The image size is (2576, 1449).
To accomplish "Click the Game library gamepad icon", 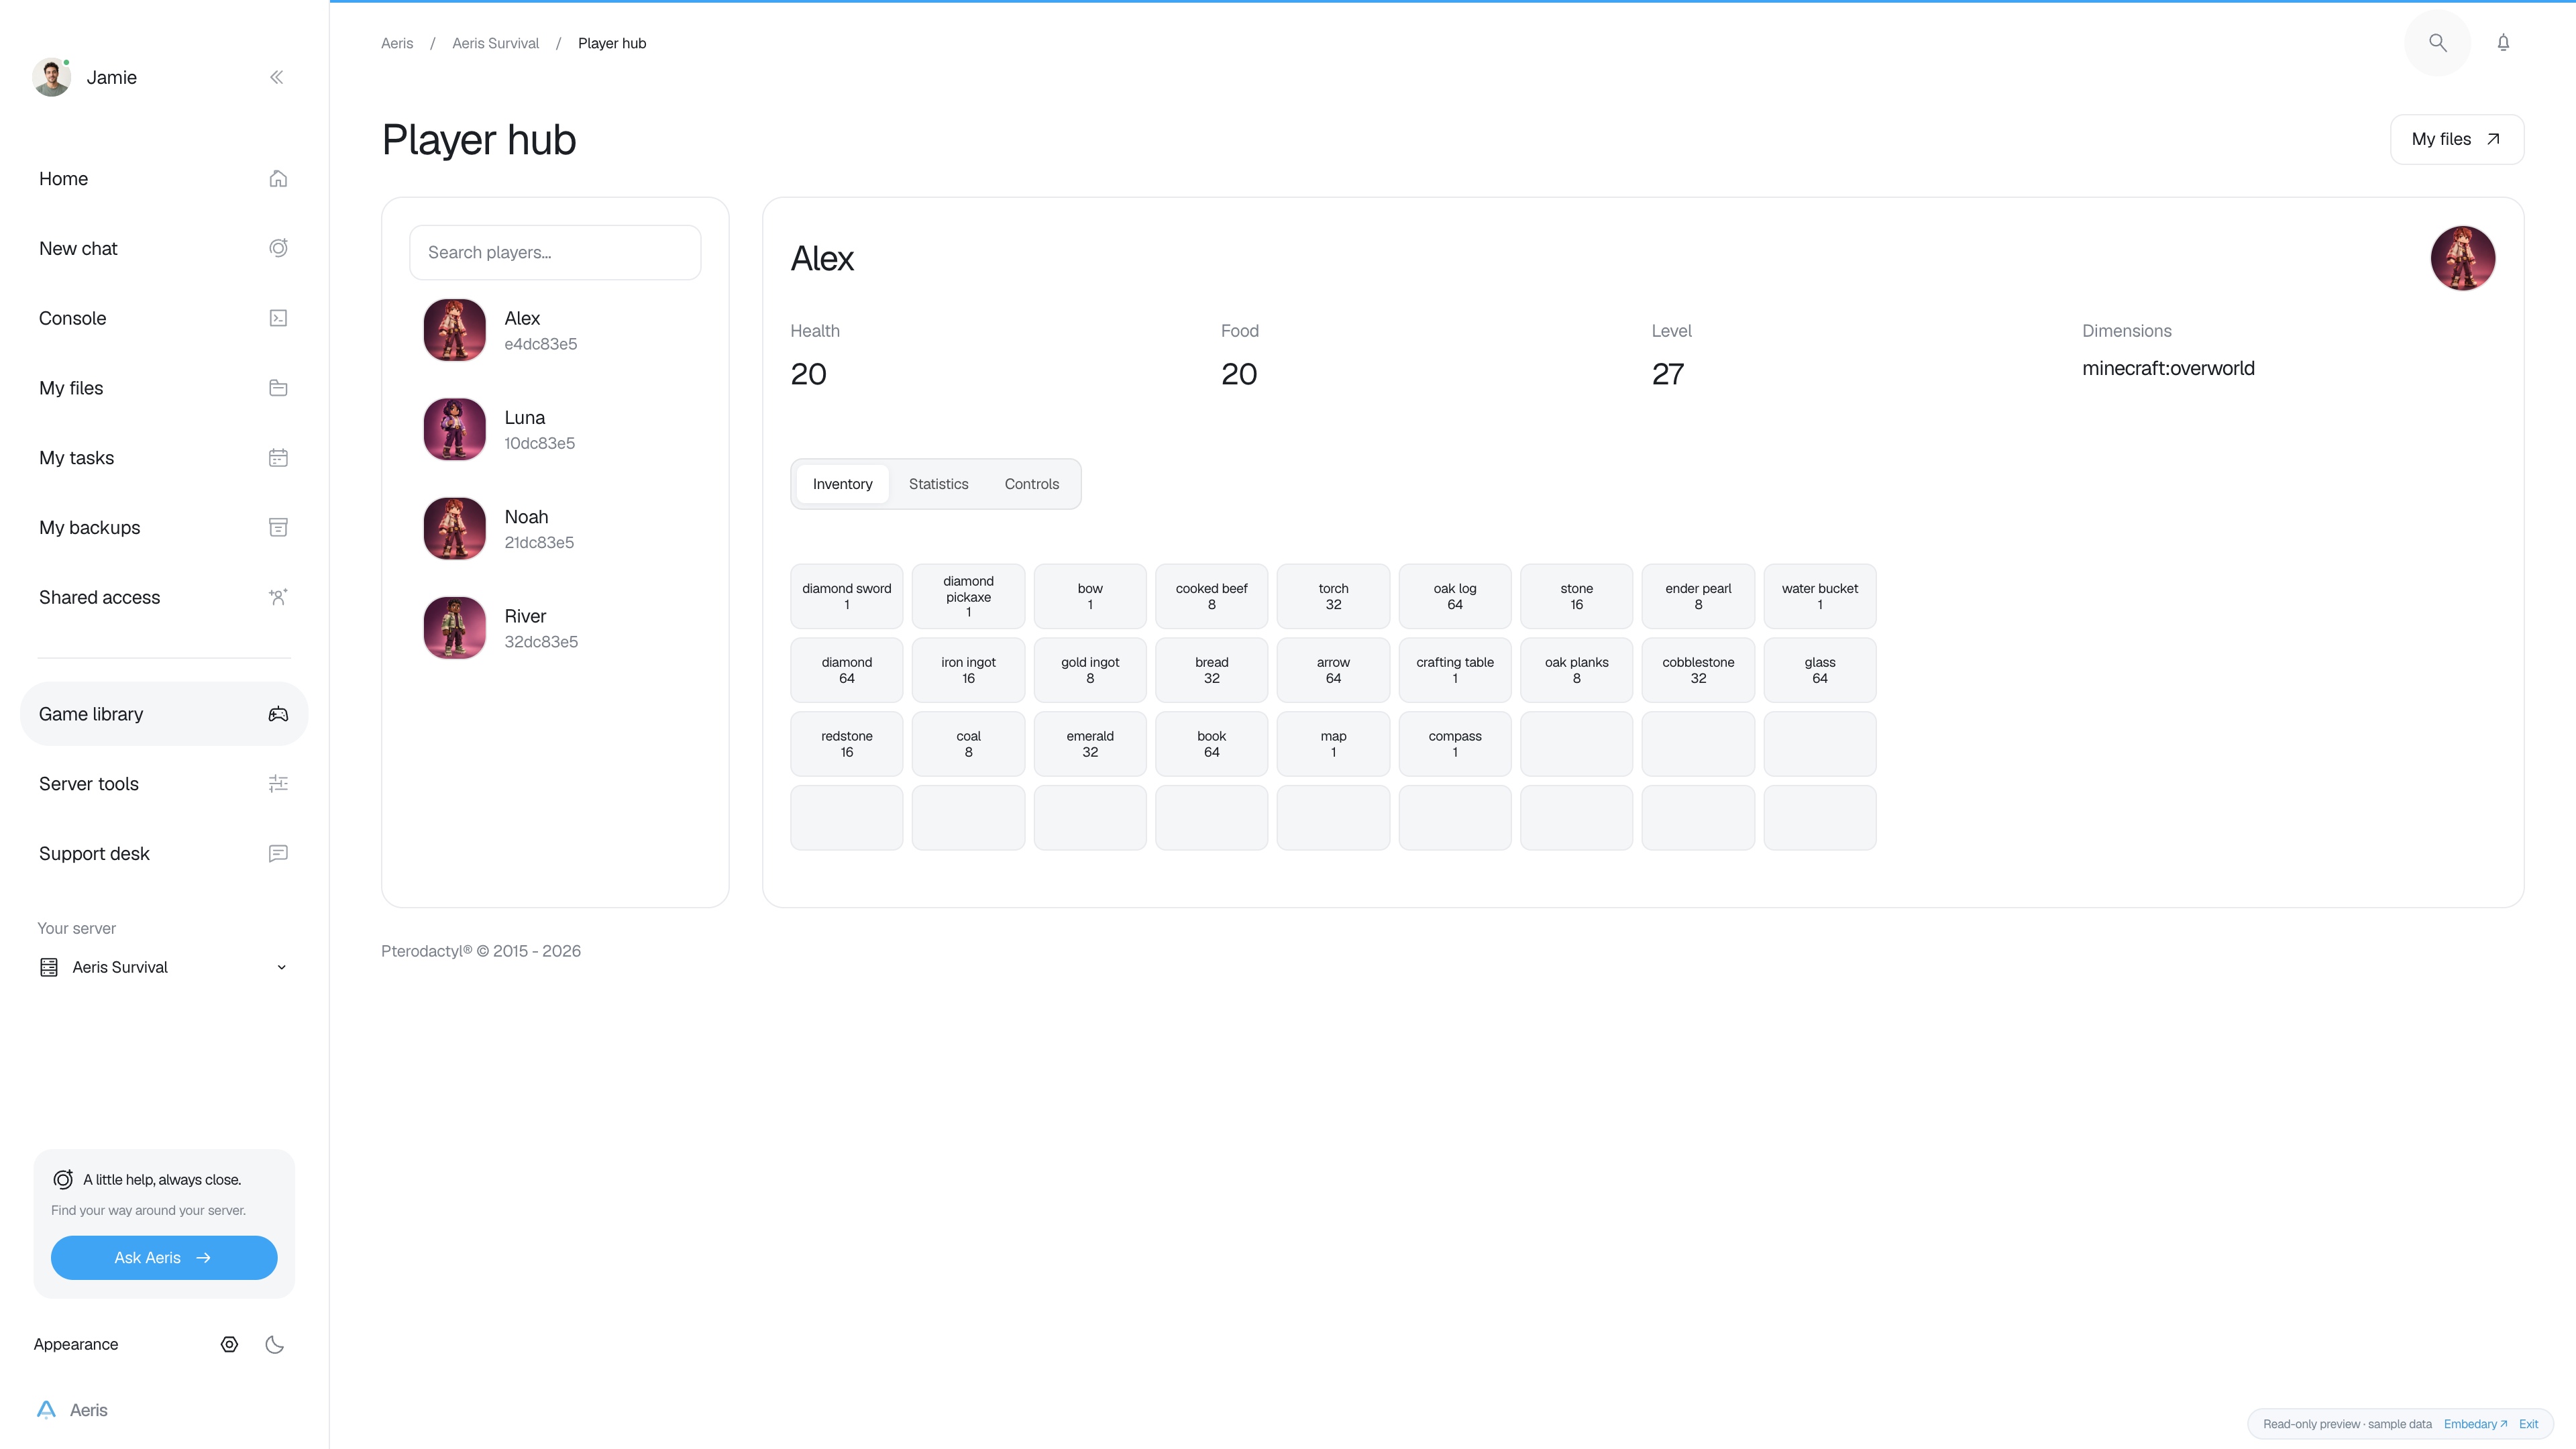I will pyautogui.click(x=278, y=714).
